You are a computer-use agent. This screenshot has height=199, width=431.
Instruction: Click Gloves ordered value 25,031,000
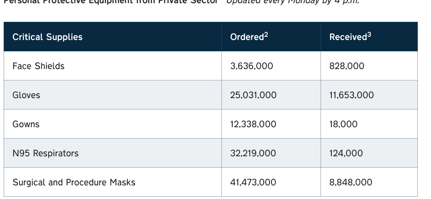coord(253,95)
